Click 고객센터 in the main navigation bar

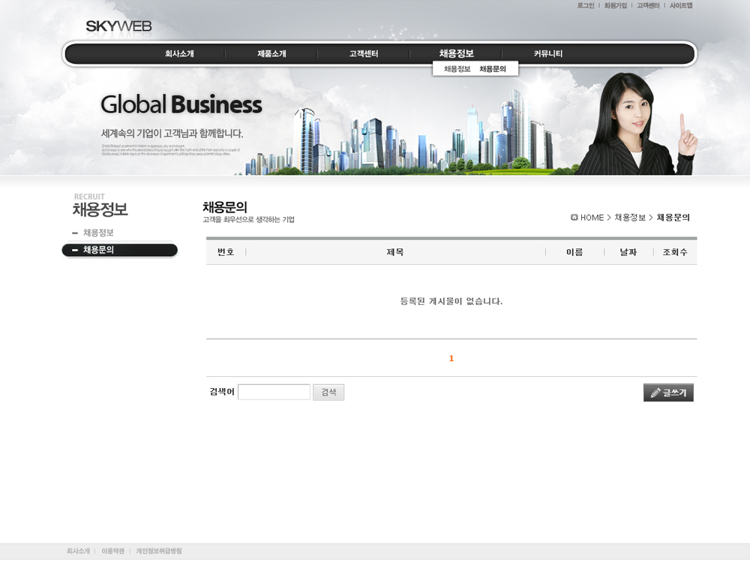(x=364, y=54)
